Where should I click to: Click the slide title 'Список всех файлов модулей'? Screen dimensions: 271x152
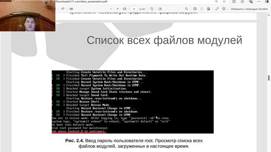click(164, 41)
